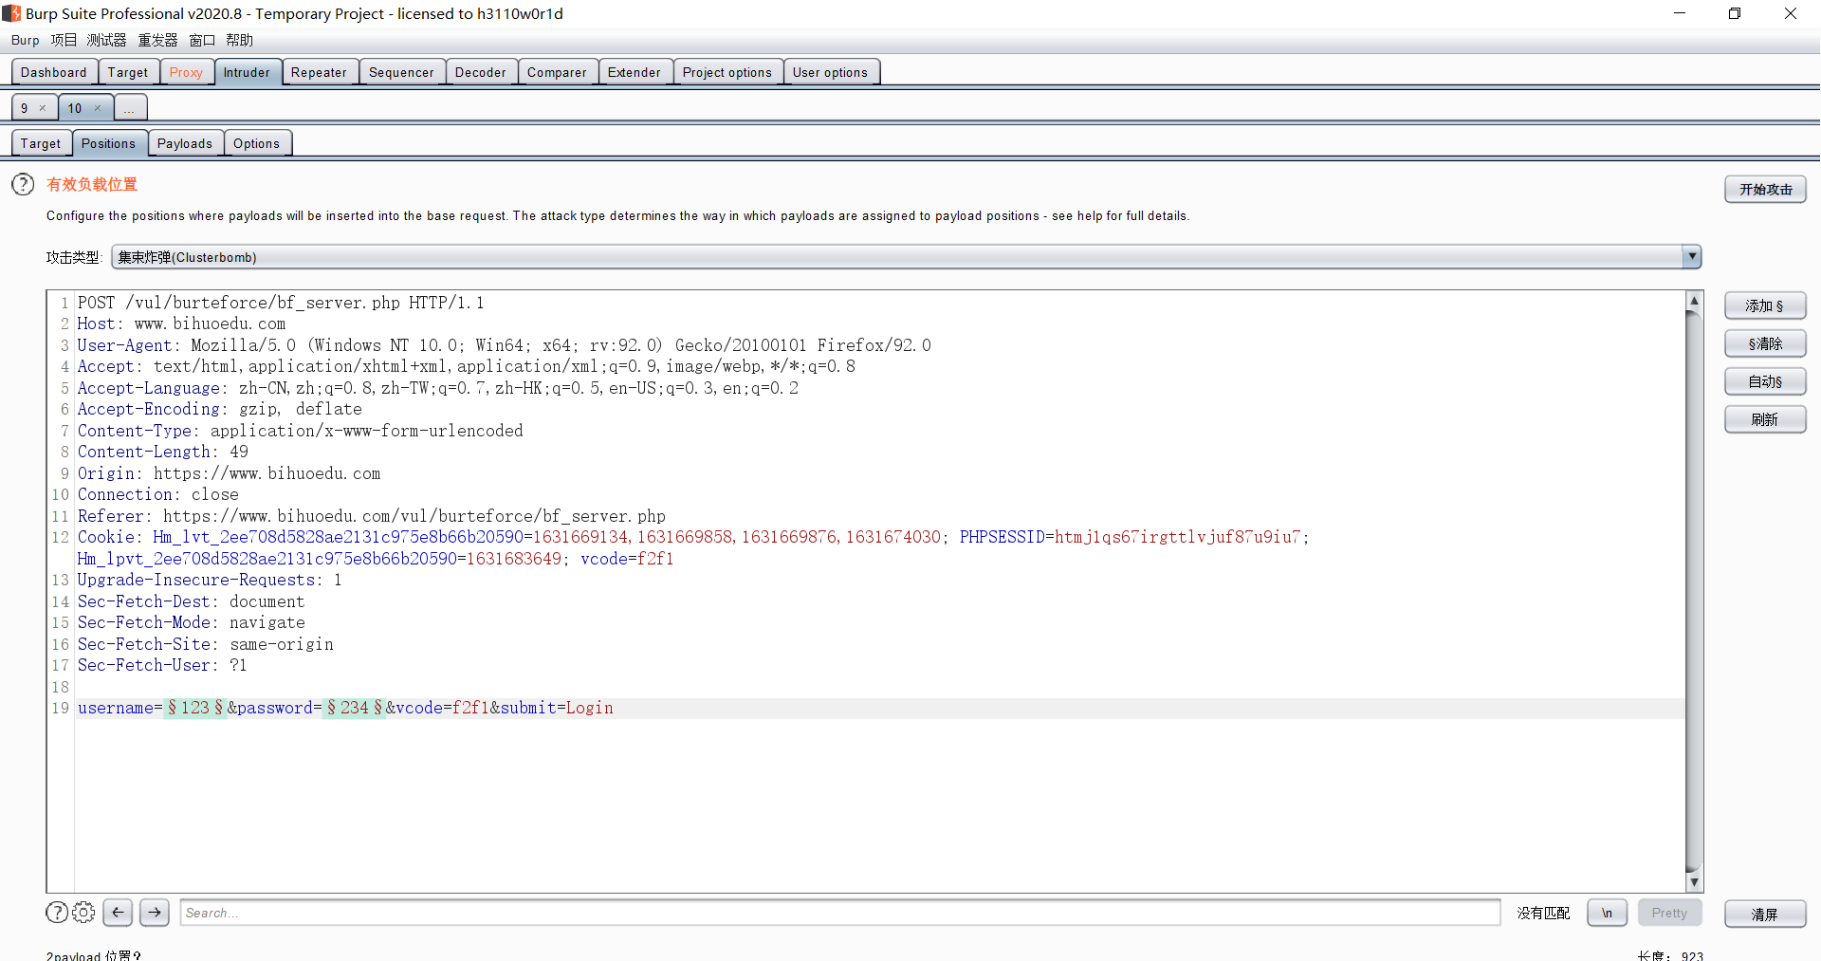Click the §123§ username payload marker

[195, 708]
